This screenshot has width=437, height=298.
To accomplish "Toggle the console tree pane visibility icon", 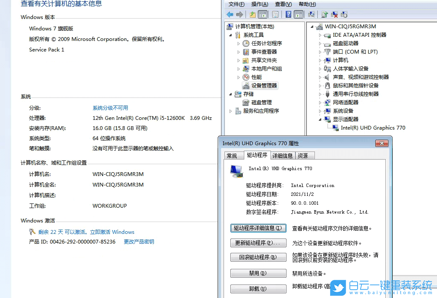I will click(x=262, y=14).
